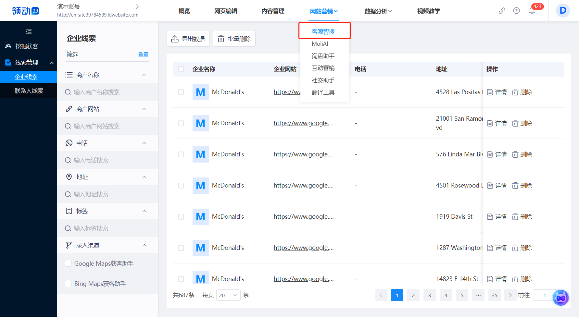Open the AI chatbot assistant icon
The image size is (579, 317).
coord(560,297)
